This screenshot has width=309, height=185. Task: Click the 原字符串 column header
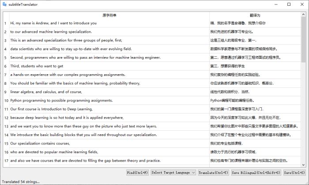(x=109, y=15)
